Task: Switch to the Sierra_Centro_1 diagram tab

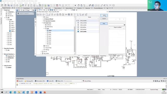Action: pyautogui.click(x=58, y=8)
